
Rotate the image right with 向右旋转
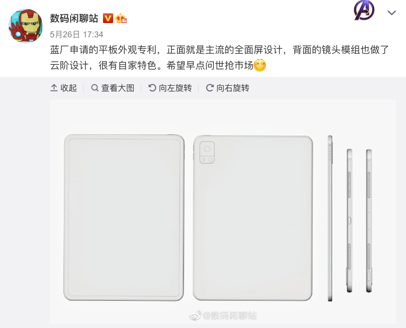coord(228,88)
